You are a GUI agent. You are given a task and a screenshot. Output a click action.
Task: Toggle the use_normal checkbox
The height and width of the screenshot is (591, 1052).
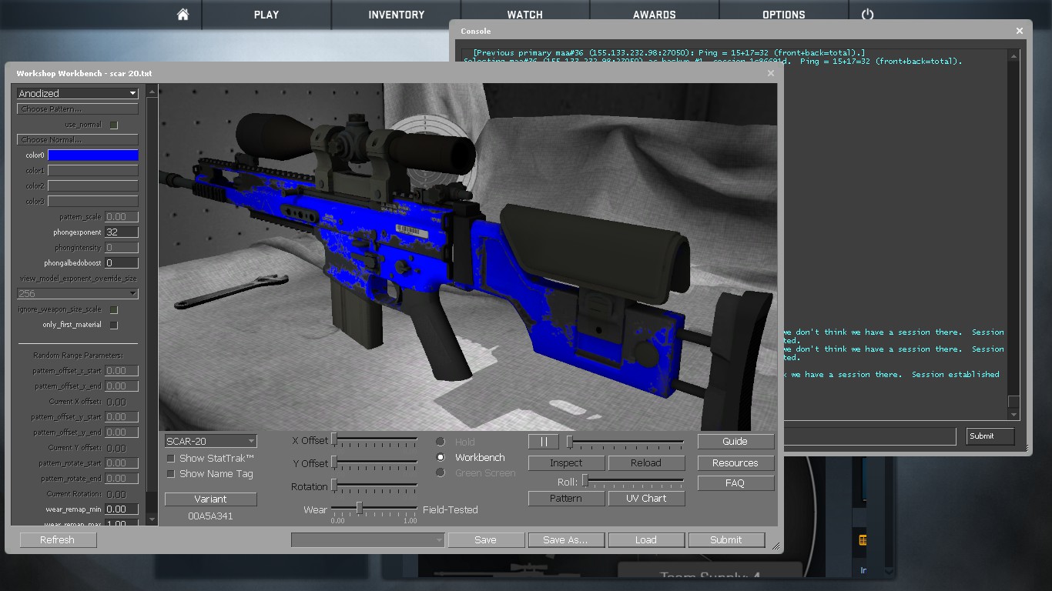coord(113,125)
